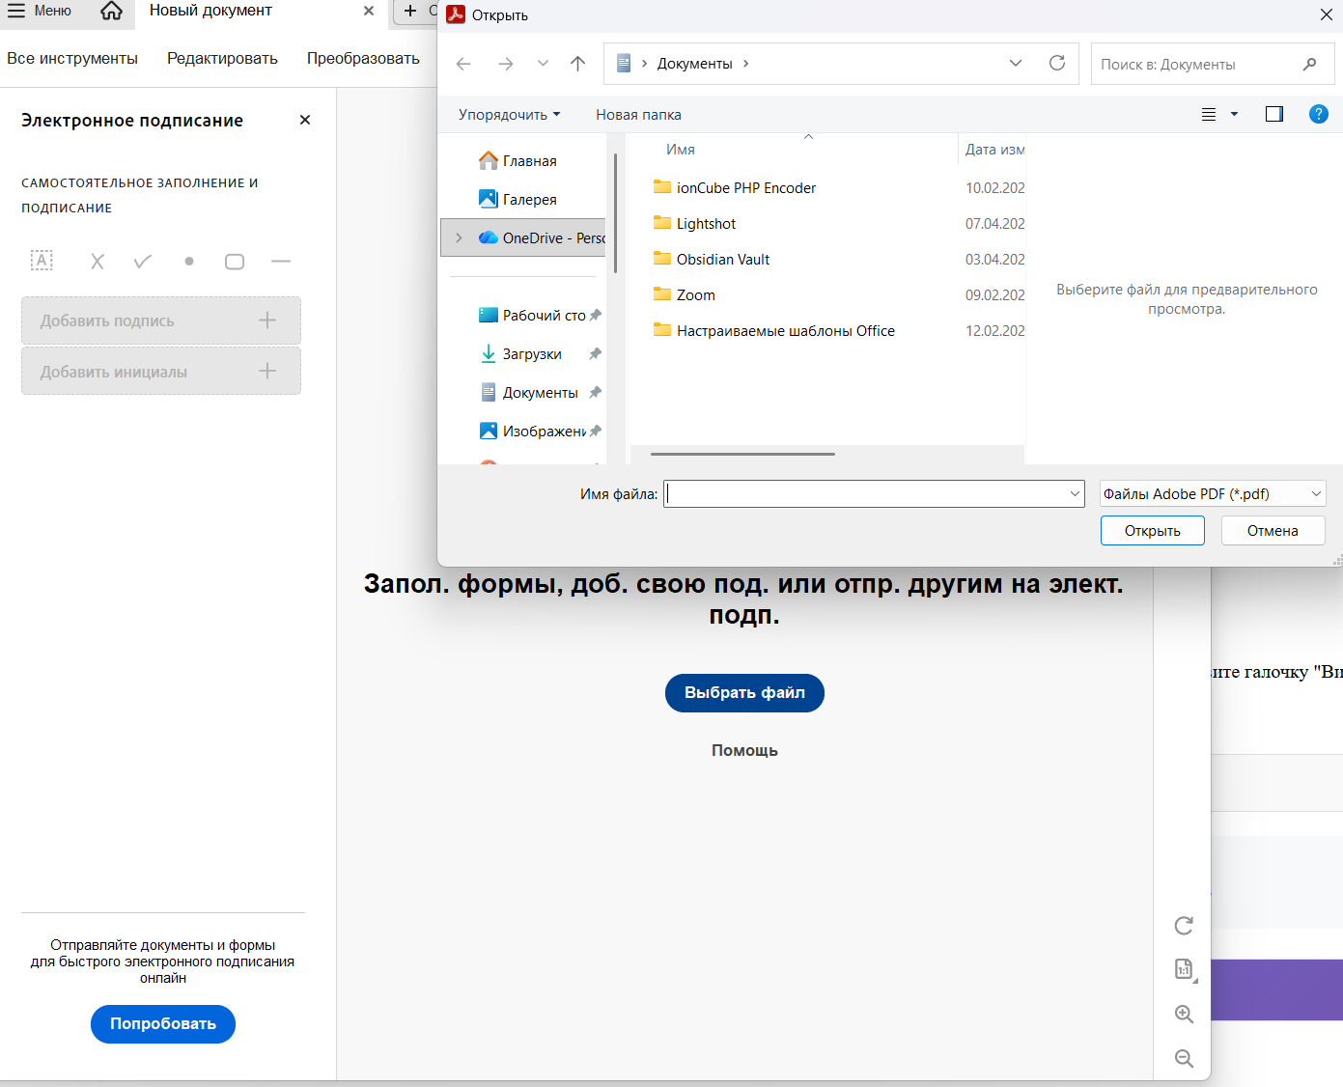Select the dot fill tool
1343x1087 pixels.
[189, 262]
